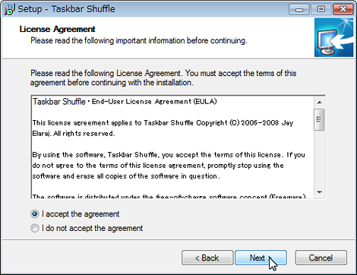Click the "Setup - Taskbar Shuffle" title bar text

(66, 9)
